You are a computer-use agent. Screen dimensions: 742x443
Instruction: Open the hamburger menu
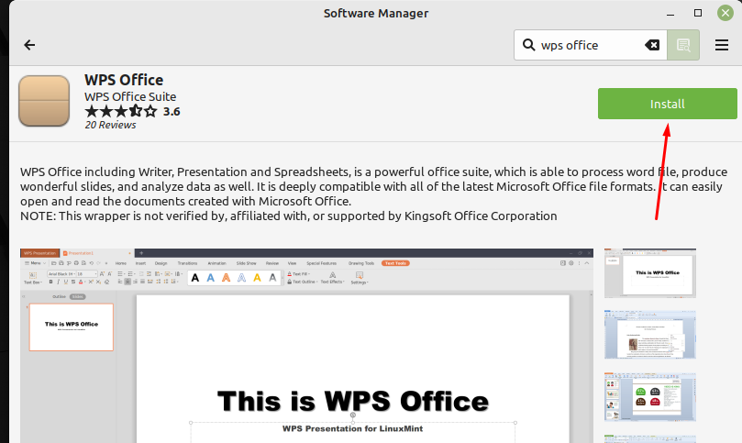tap(721, 45)
